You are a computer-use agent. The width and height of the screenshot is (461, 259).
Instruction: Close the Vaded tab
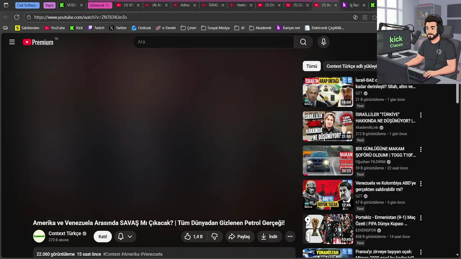[x=251, y=5]
